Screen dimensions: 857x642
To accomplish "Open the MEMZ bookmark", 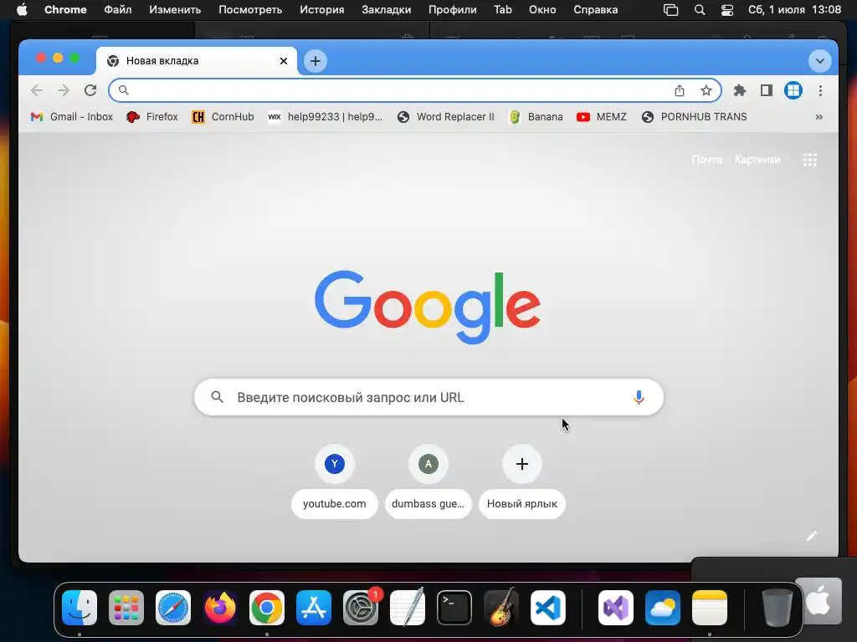I will [601, 117].
